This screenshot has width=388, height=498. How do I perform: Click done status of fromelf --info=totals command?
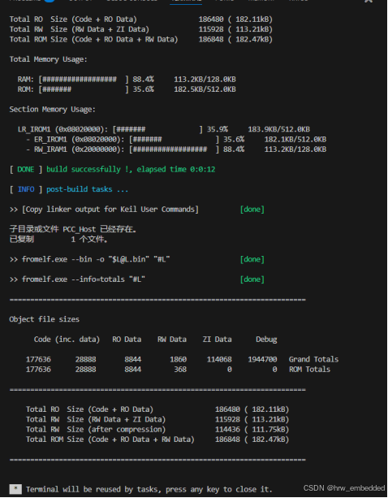pyautogui.click(x=252, y=279)
